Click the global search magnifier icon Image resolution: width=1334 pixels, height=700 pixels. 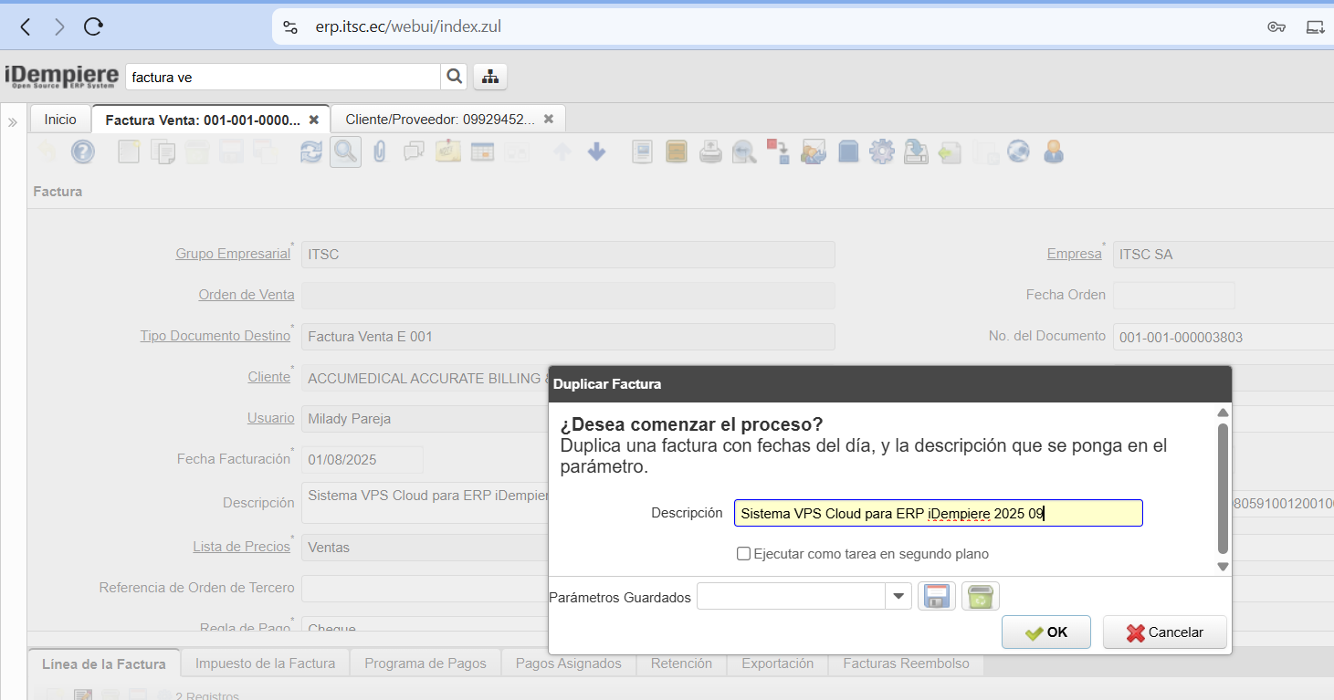pyautogui.click(x=454, y=77)
